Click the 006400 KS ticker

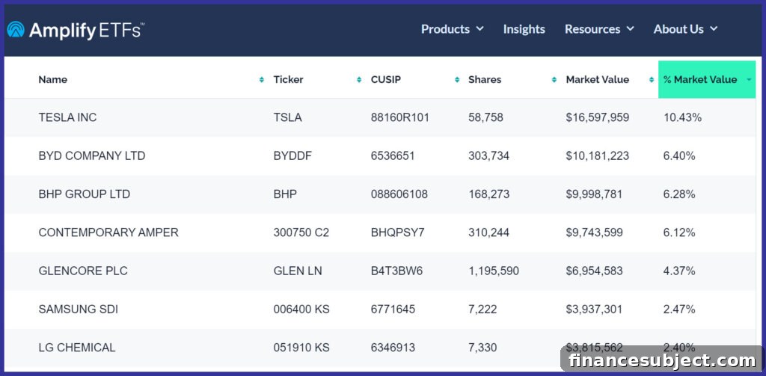[301, 309]
